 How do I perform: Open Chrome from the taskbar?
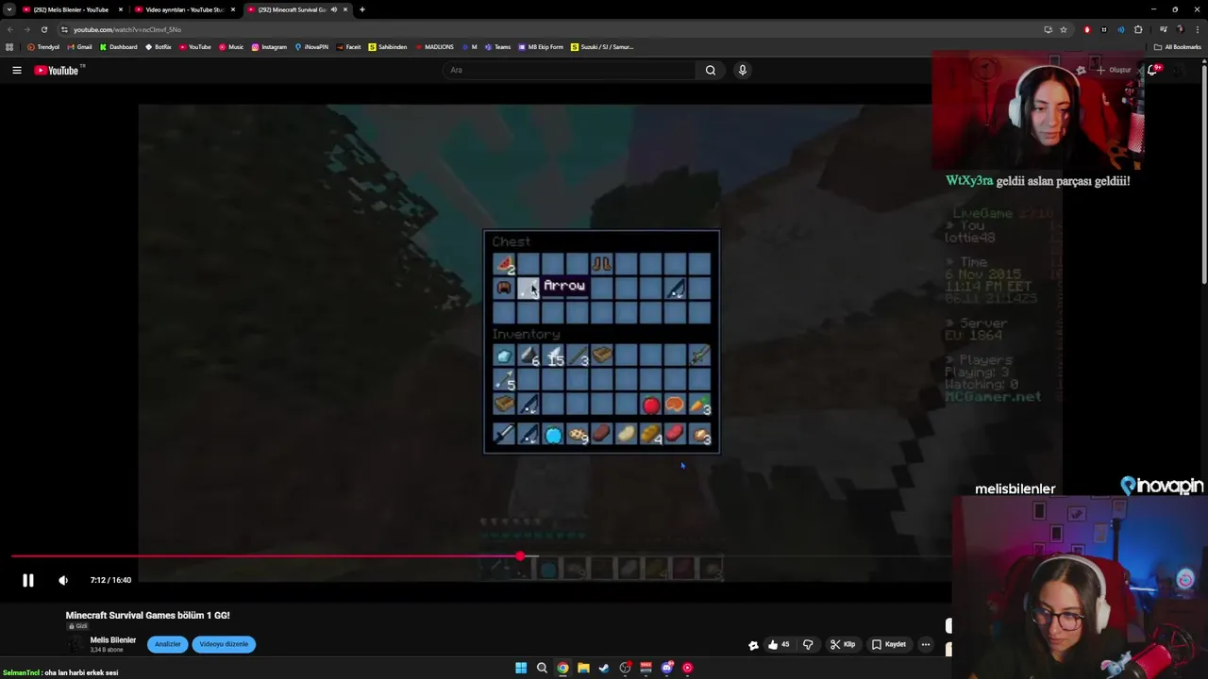click(x=562, y=668)
